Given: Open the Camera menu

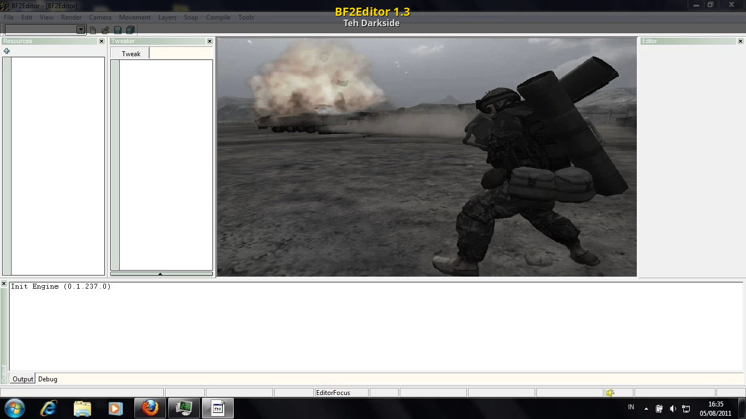Looking at the screenshot, I should [100, 17].
